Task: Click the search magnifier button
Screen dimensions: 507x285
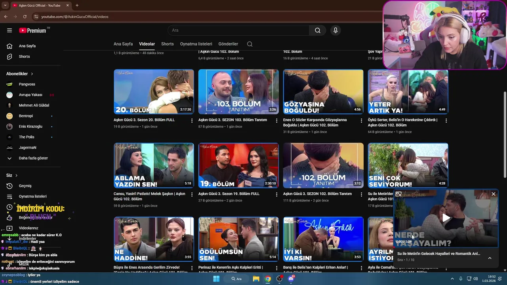Action: click(x=318, y=30)
